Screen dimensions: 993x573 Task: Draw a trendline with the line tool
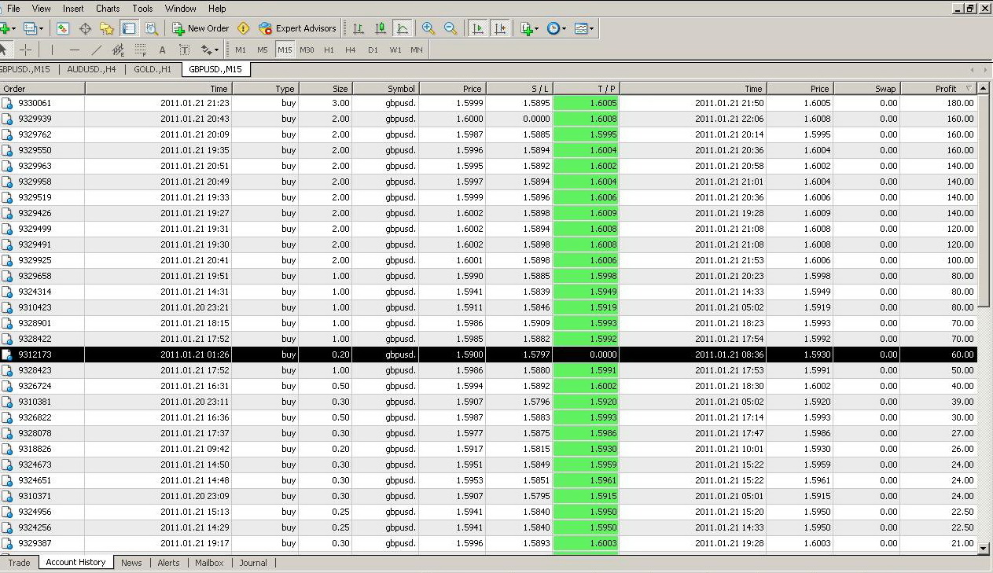97,50
